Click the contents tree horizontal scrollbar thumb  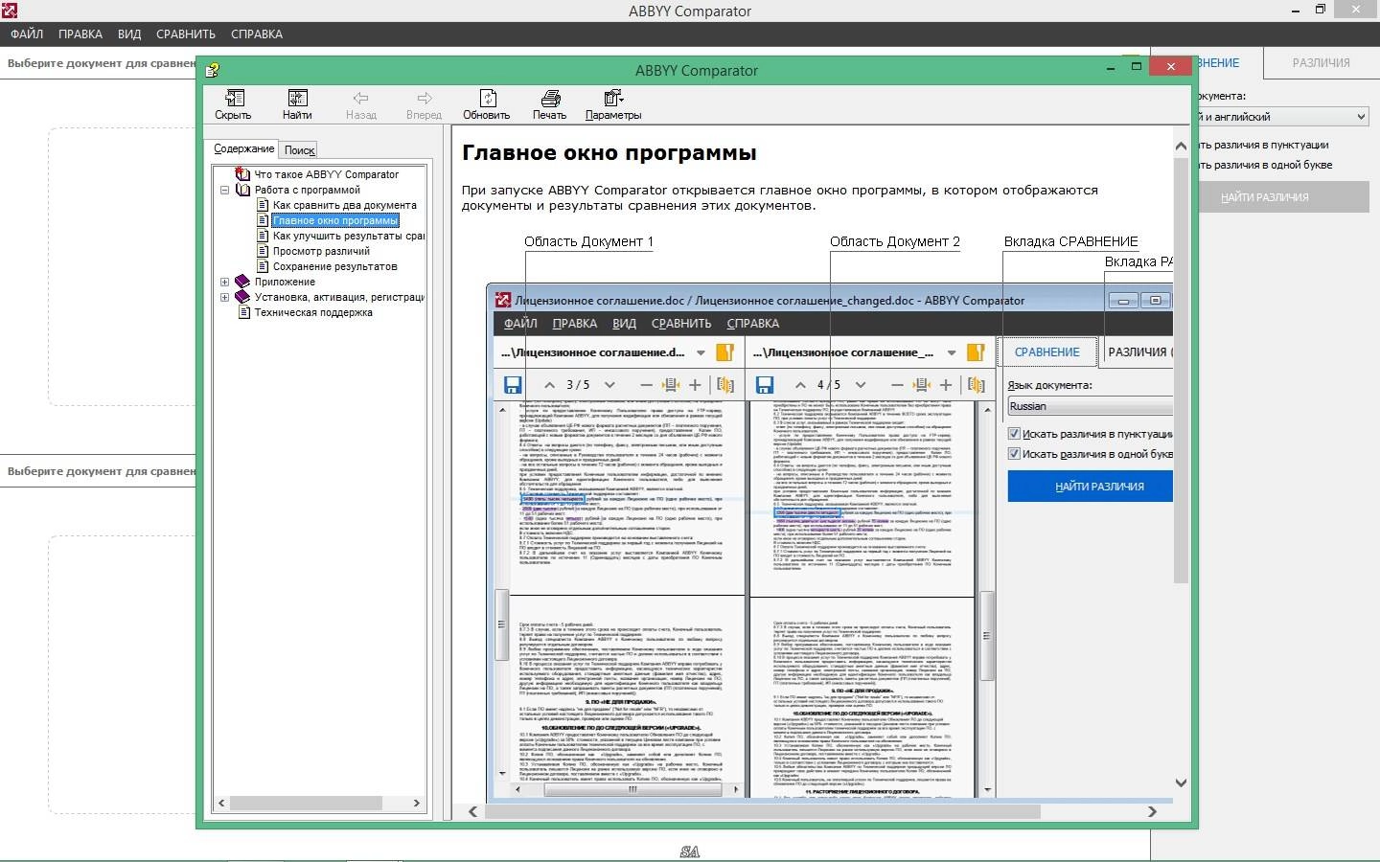click(306, 803)
